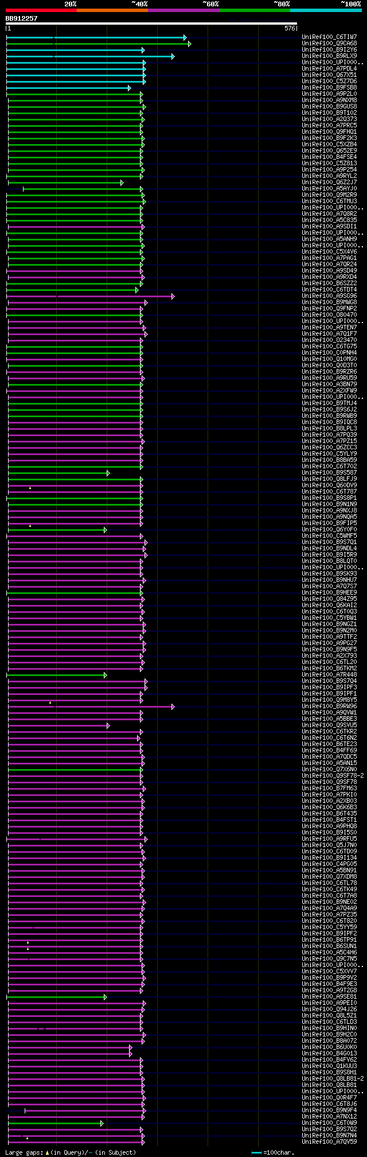367x1157 pixels.
Task: Click the short green bar of A9SE81
Action: 57,997
